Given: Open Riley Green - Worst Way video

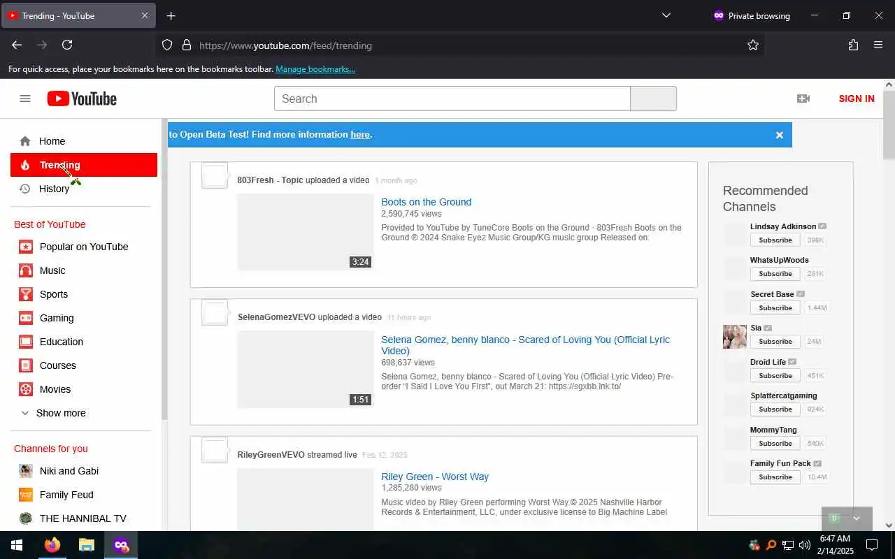Looking at the screenshot, I should click(x=435, y=477).
